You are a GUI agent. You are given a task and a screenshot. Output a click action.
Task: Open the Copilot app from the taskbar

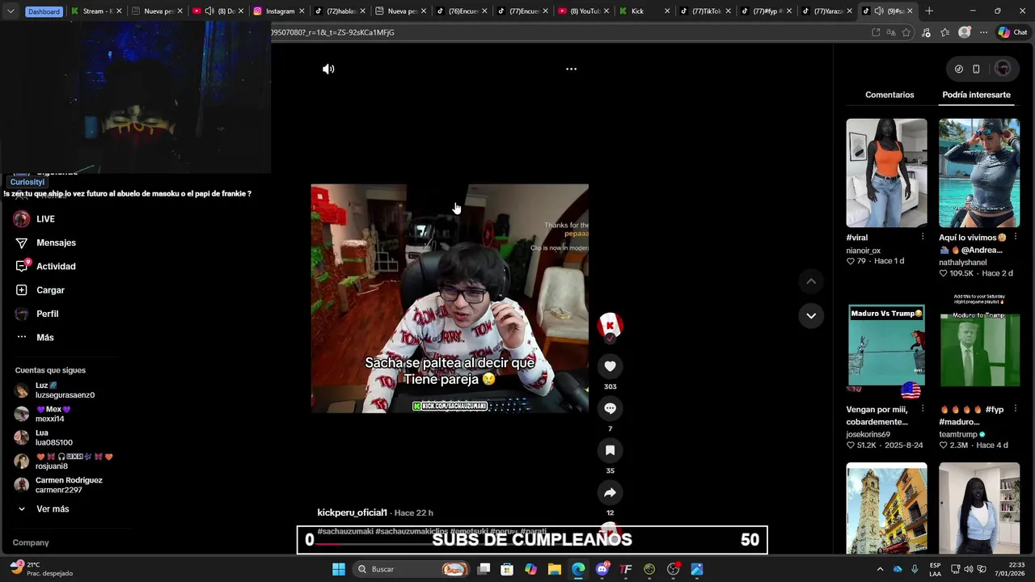[x=530, y=569]
